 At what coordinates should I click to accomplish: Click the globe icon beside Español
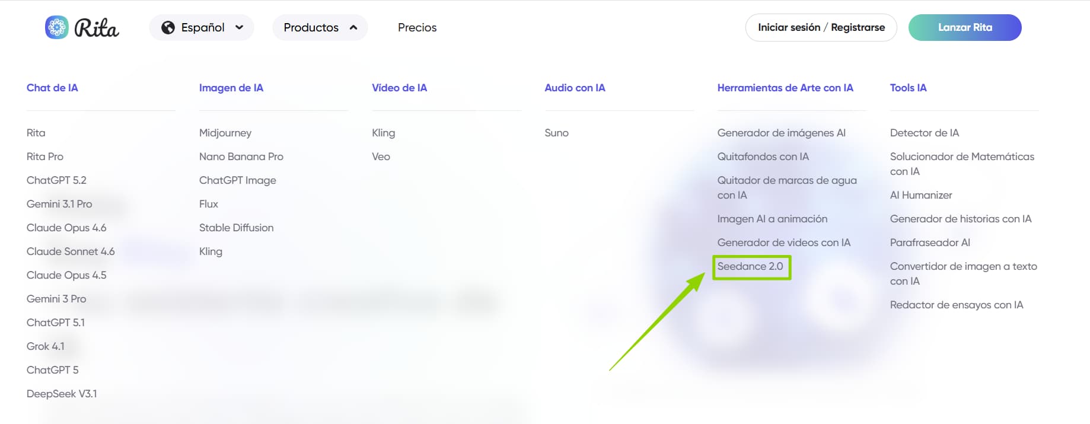tap(168, 28)
